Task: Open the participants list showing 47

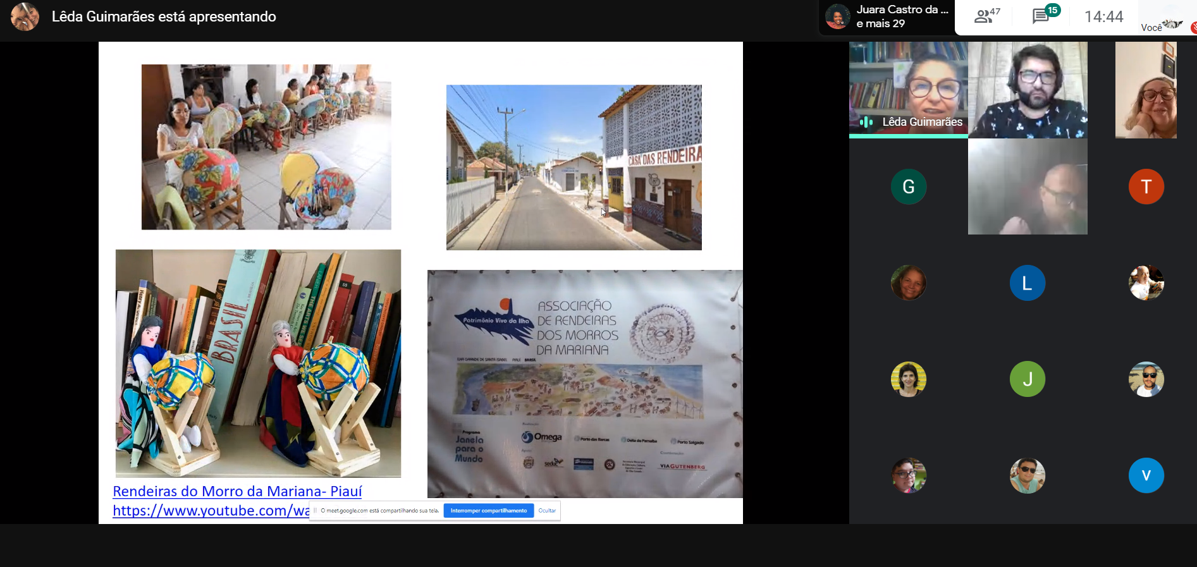Action: (x=986, y=16)
